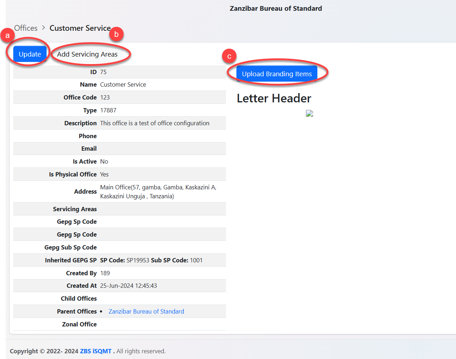The height and width of the screenshot is (359, 456).
Task: Click the Is Active value No
Action: click(x=104, y=161)
